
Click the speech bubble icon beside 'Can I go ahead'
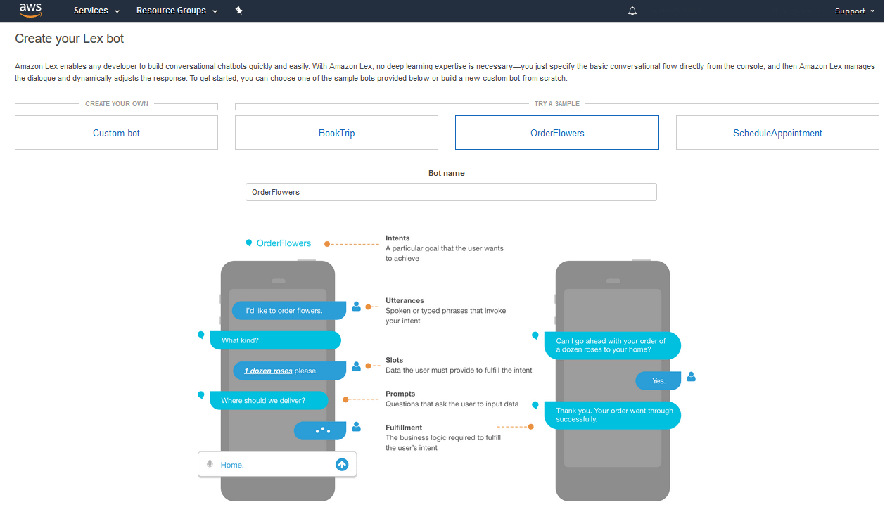click(535, 335)
